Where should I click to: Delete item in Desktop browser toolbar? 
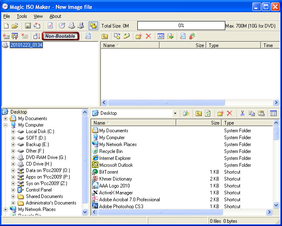[x=229, y=114]
